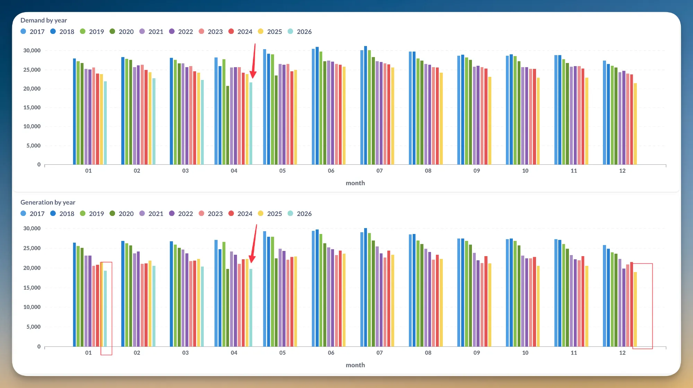Select the 2026 bar for month 04 in Generation chart
The width and height of the screenshot is (693, 388).
(251, 308)
